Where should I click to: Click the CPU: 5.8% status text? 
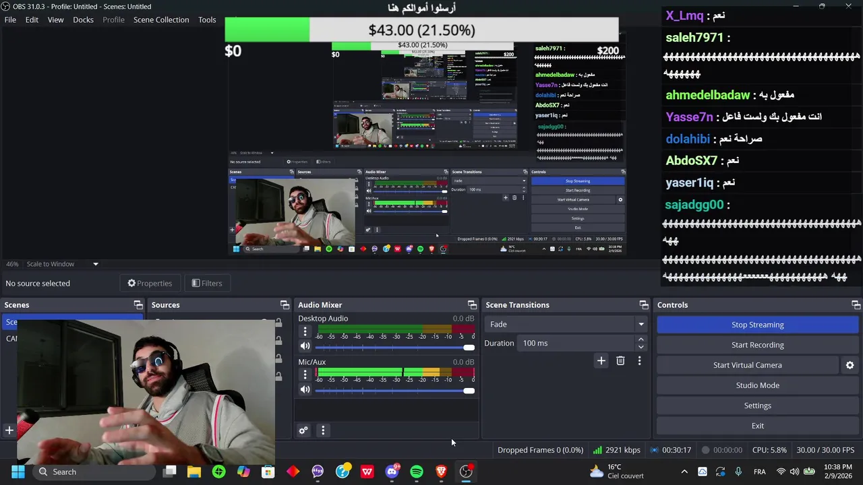click(769, 450)
